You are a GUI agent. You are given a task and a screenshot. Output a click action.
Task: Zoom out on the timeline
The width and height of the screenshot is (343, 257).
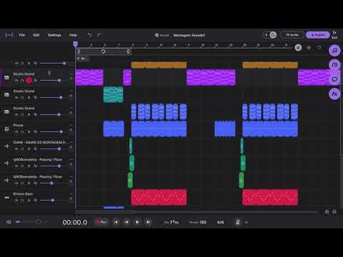pos(334,211)
